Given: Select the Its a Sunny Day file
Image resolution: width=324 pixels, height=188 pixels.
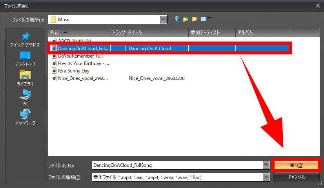Looking at the screenshot, I should (73, 71).
